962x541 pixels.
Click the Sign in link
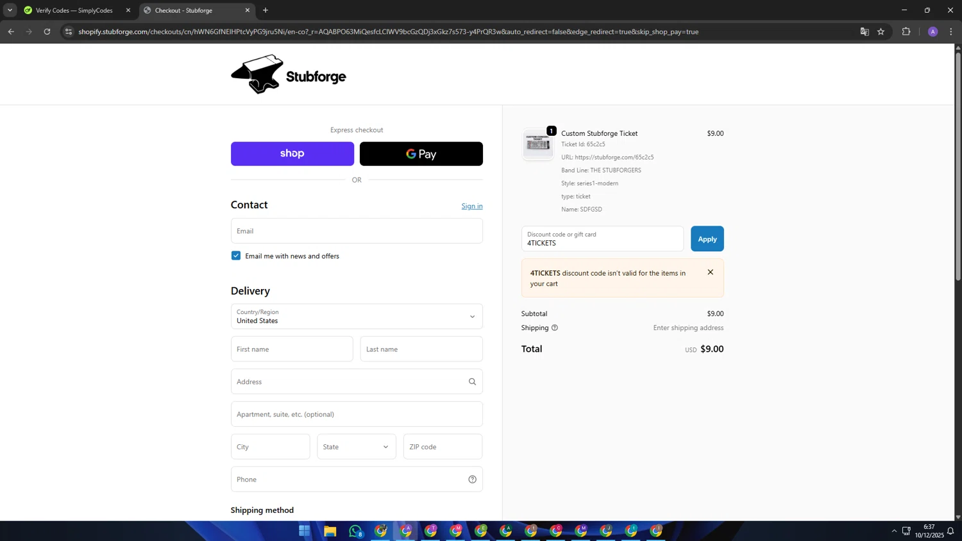472,206
